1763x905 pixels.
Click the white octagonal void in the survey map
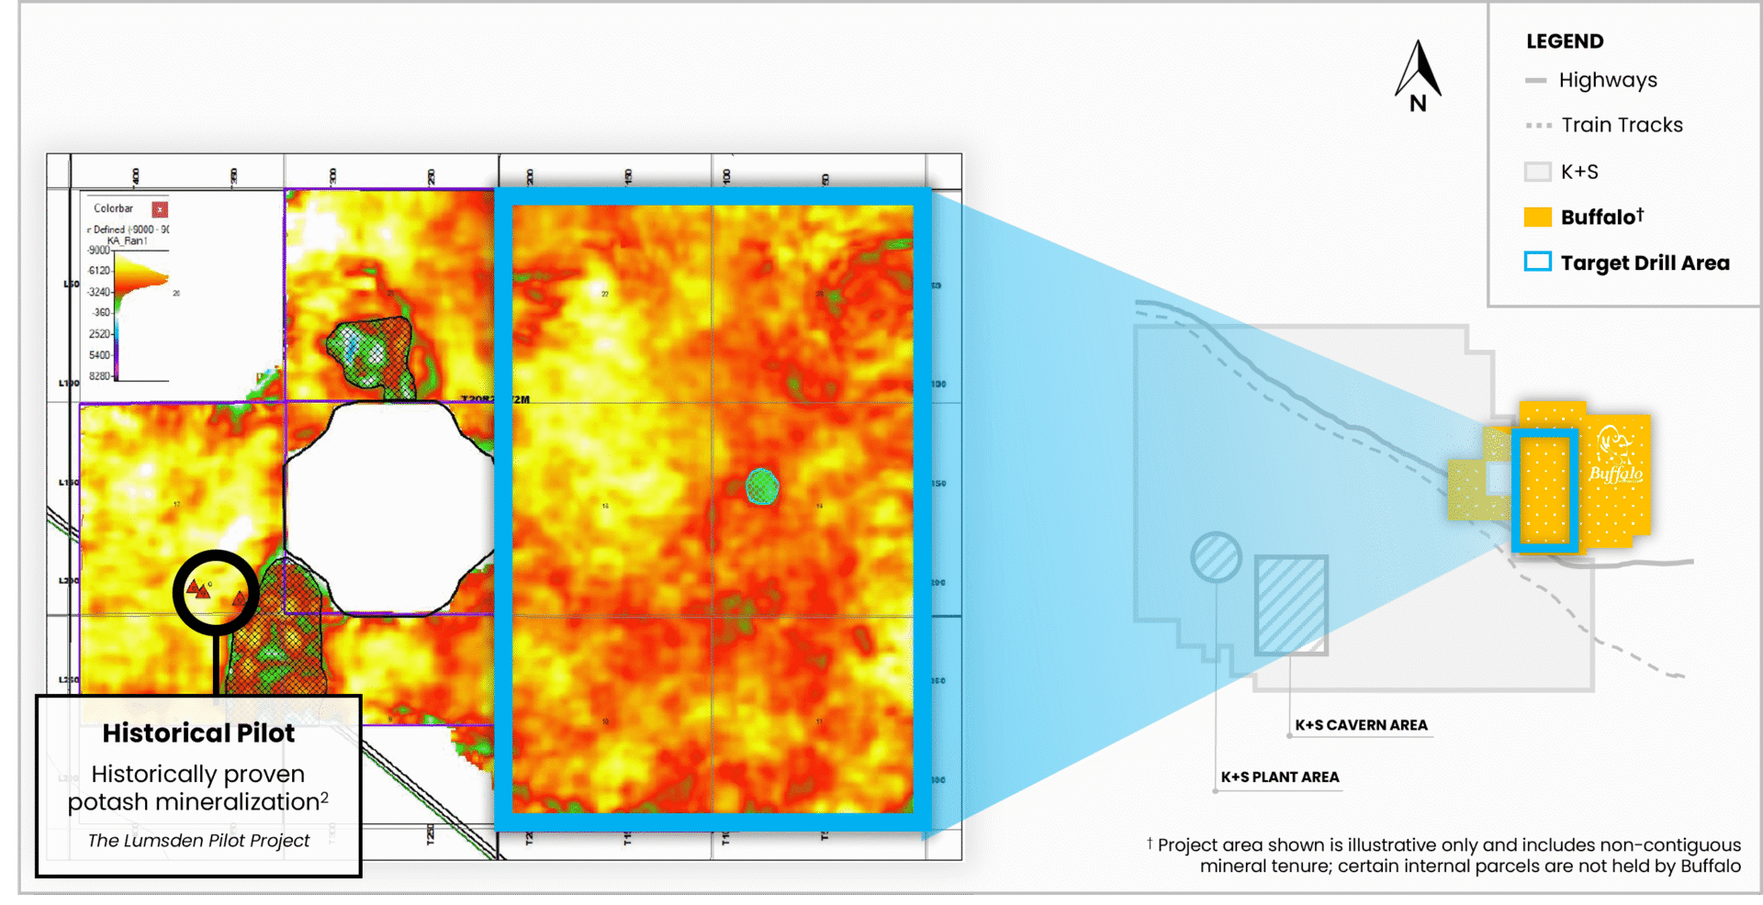point(389,507)
